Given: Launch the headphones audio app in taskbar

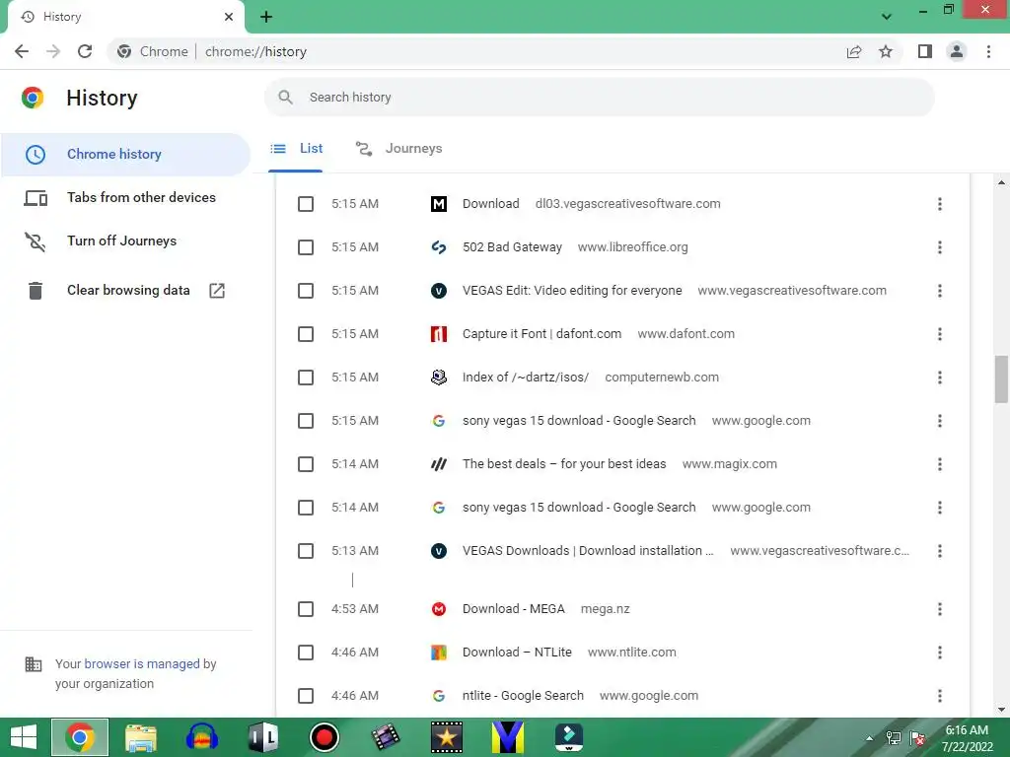Looking at the screenshot, I should point(201,737).
